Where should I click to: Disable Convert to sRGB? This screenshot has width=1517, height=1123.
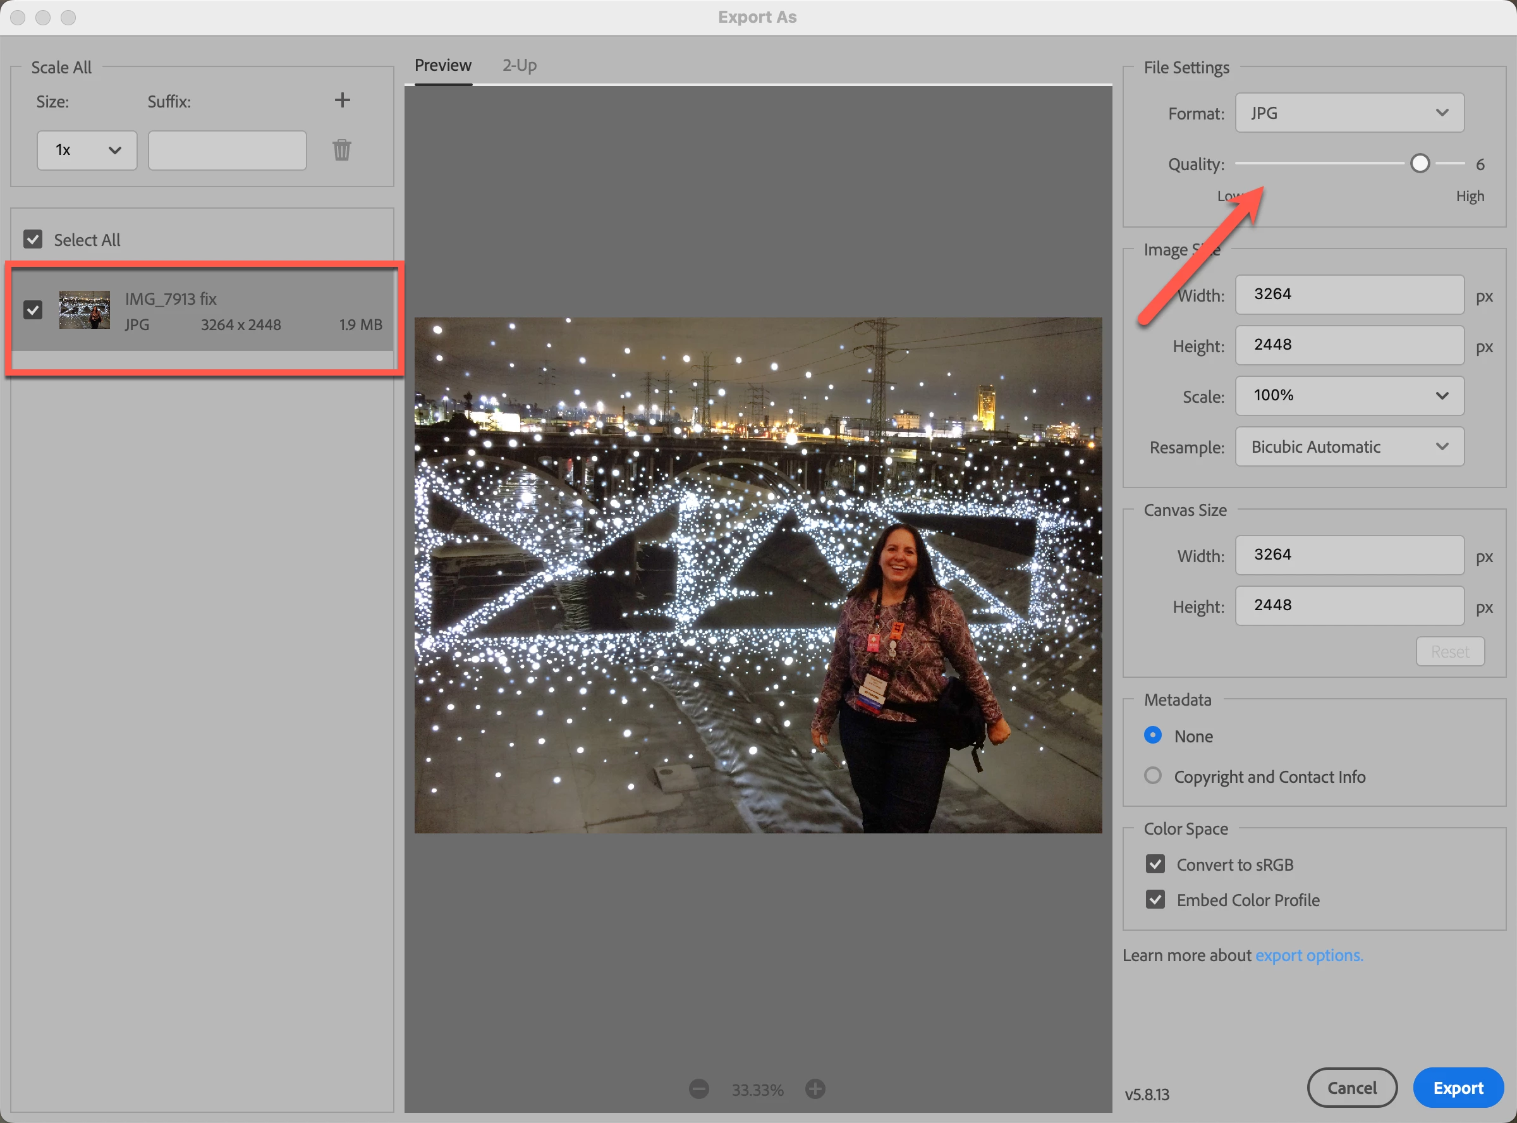(1155, 864)
